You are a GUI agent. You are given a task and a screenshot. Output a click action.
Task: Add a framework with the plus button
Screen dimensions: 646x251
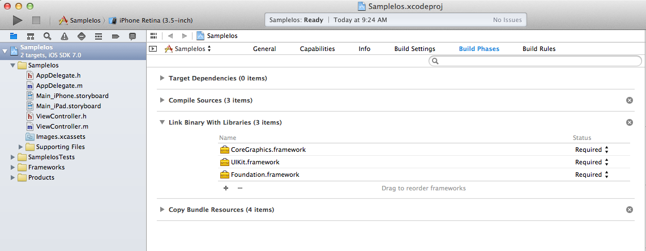point(225,188)
